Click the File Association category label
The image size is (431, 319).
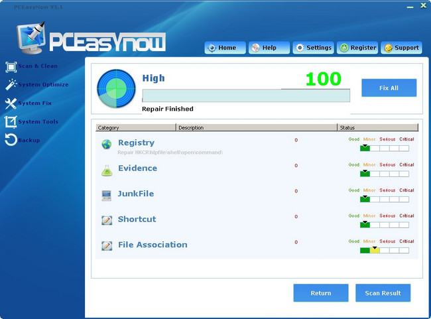153,245
